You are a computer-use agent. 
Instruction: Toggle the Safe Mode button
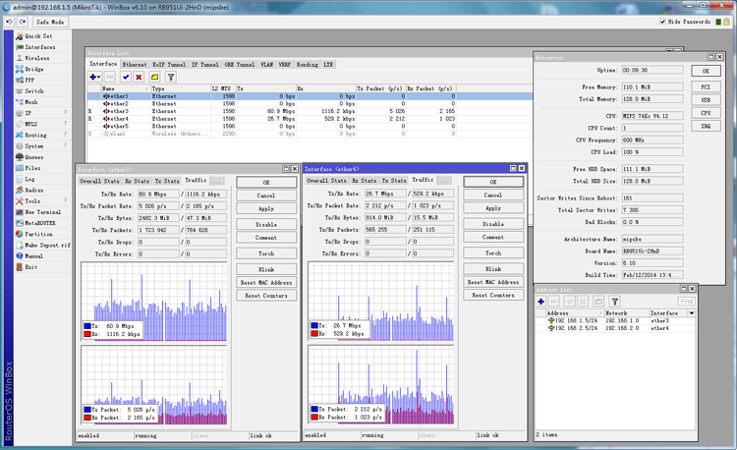point(51,21)
